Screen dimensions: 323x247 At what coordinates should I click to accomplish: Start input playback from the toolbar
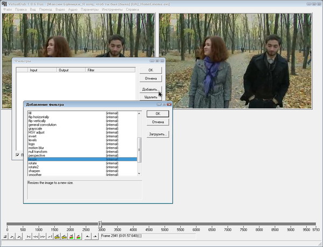12,237
